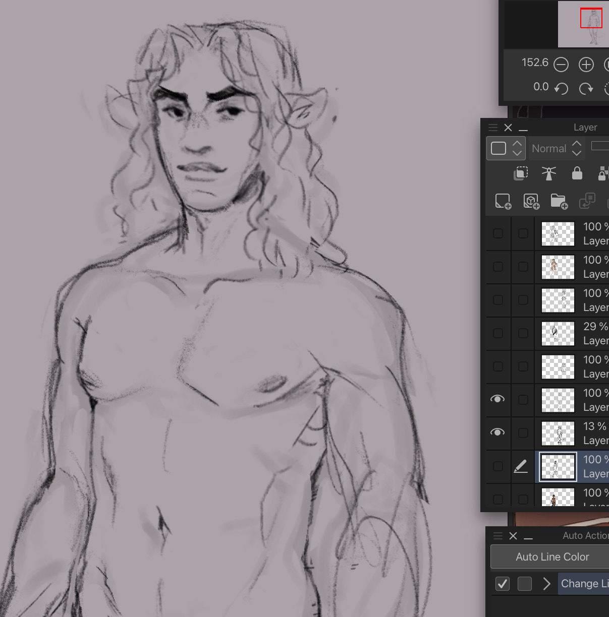The image size is (609, 617).
Task: Open the layer color palette dropdown
Action: [506, 149]
